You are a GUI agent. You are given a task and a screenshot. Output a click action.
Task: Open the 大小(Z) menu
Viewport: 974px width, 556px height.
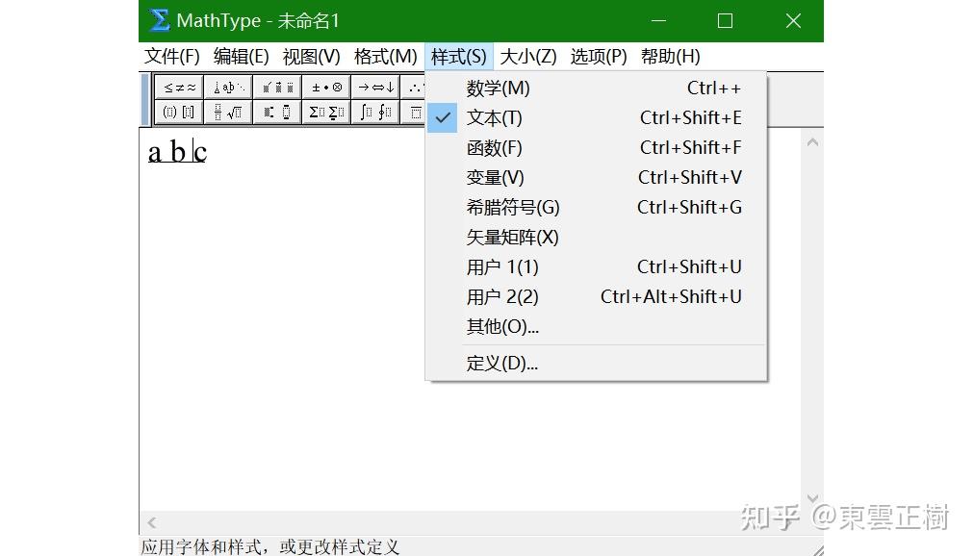[x=528, y=57]
